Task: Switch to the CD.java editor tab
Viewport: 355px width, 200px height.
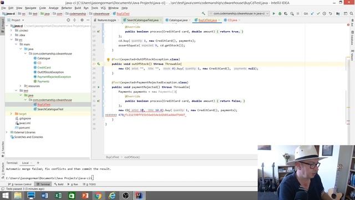Action: 232,20
